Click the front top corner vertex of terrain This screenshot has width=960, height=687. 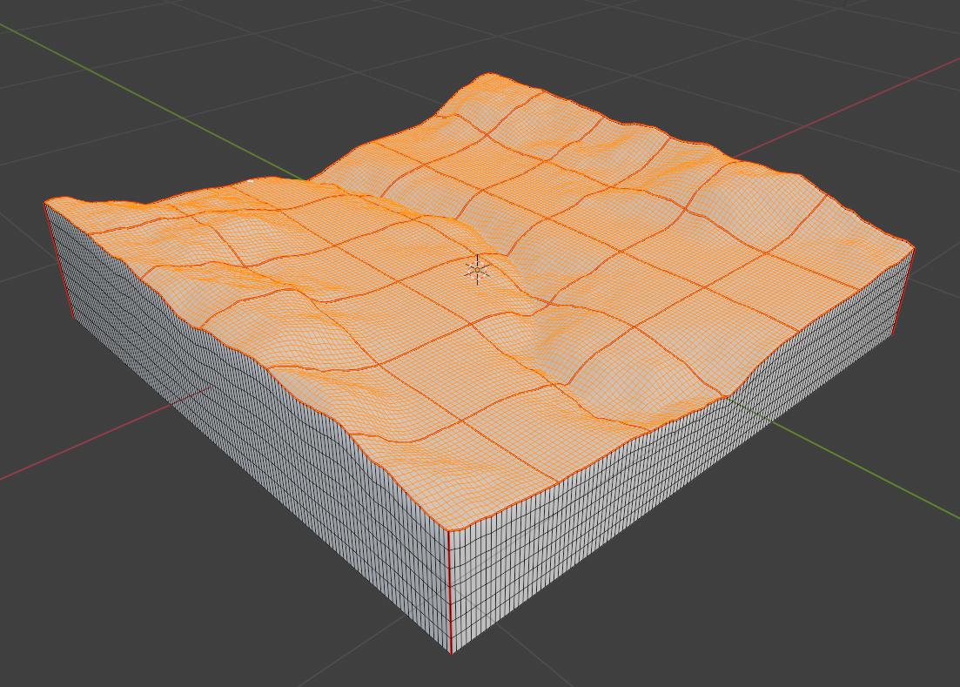click(449, 529)
